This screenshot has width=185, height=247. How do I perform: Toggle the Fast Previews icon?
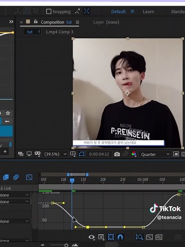point(176,154)
